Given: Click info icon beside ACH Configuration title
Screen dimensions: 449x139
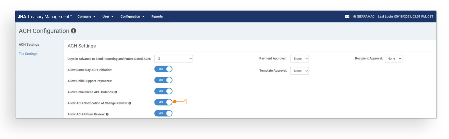Looking at the screenshot, I should point(73,31).
